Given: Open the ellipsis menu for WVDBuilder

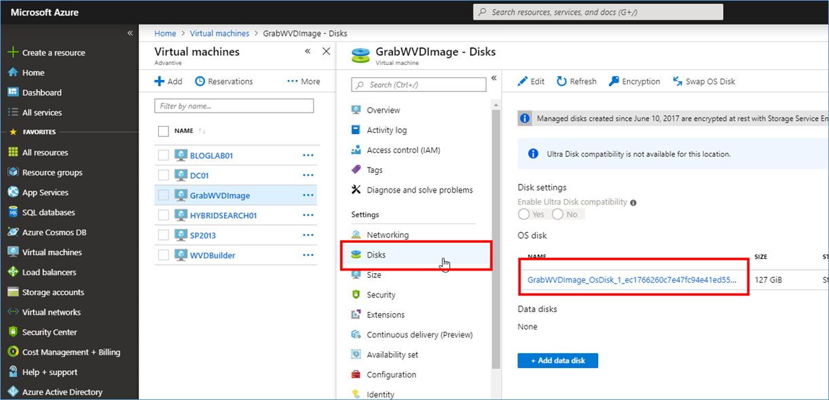Looking at the screenshot, I should click(x=308, y=255).
